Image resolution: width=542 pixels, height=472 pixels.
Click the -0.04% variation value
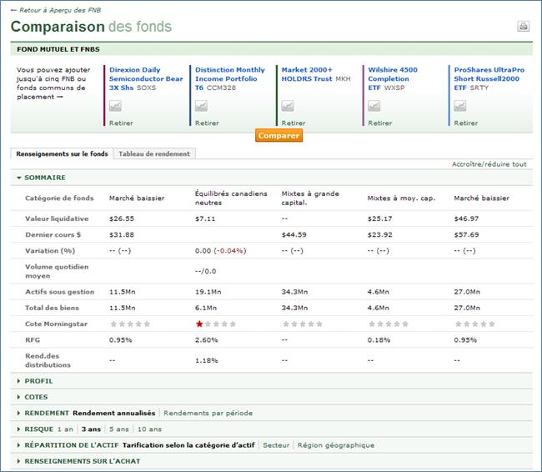coord(230,251)
